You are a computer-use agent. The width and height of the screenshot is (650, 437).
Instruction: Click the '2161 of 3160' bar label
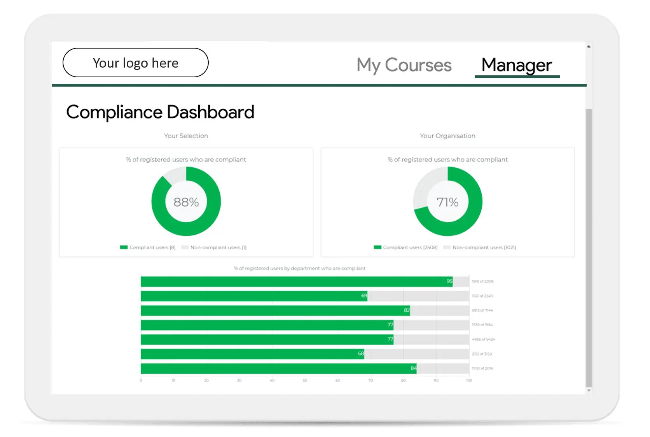pyautogui.click(x=482, y=354)
